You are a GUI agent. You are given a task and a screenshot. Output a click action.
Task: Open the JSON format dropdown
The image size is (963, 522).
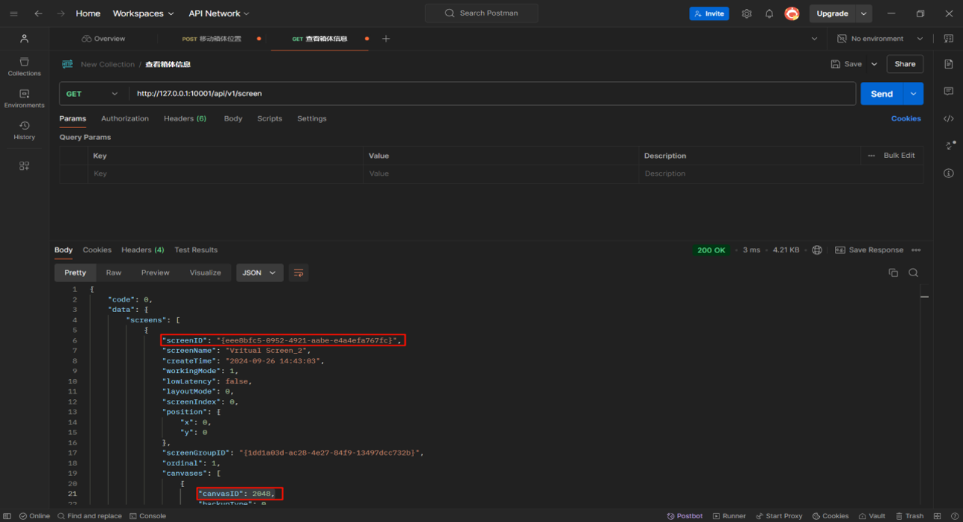[x=259, y=273]
